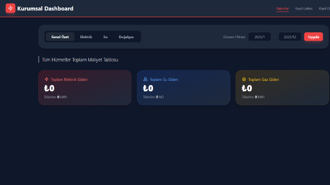Click the flask icon beside Toplam Su Gideri
The width and height of the screenshot is (330, 185).
pyautogui.click(x=145, y=79)
